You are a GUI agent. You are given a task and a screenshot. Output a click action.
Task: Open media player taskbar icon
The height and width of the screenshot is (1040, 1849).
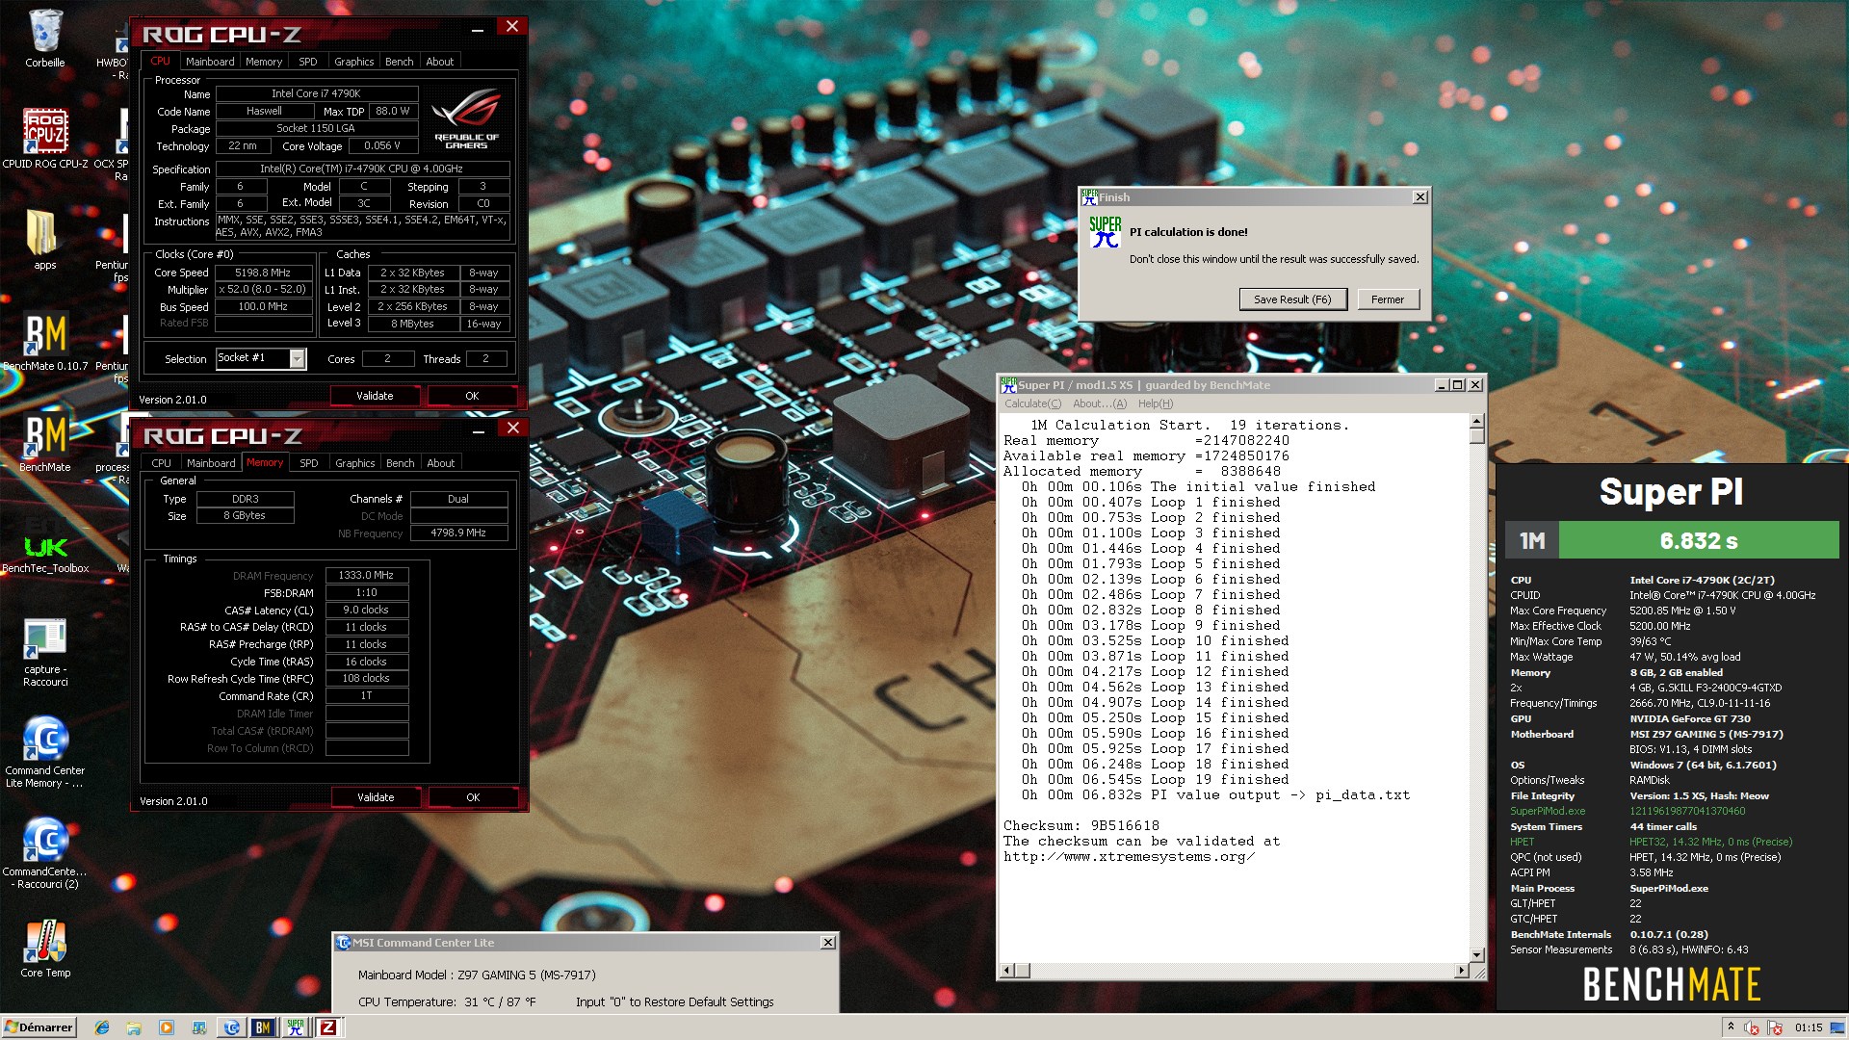(x=167, y=1027)
